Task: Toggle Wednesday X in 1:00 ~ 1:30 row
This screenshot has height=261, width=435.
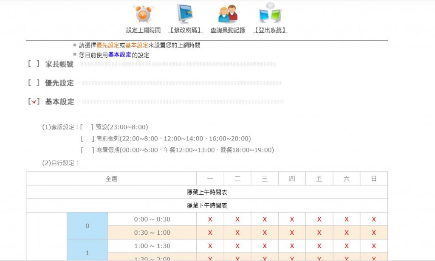Action: point(265,246)
